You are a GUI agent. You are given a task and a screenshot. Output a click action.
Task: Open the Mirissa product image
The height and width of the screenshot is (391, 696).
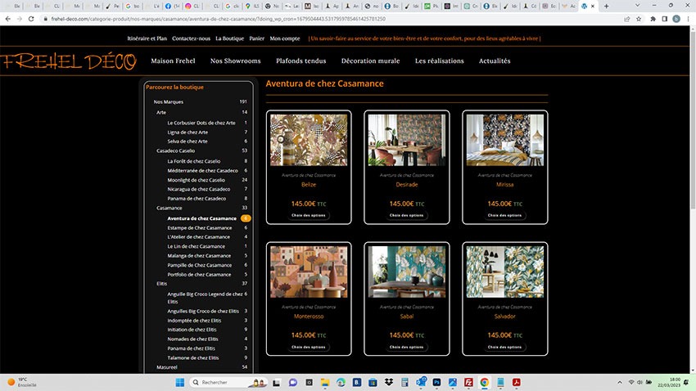[x=504, y=140]
